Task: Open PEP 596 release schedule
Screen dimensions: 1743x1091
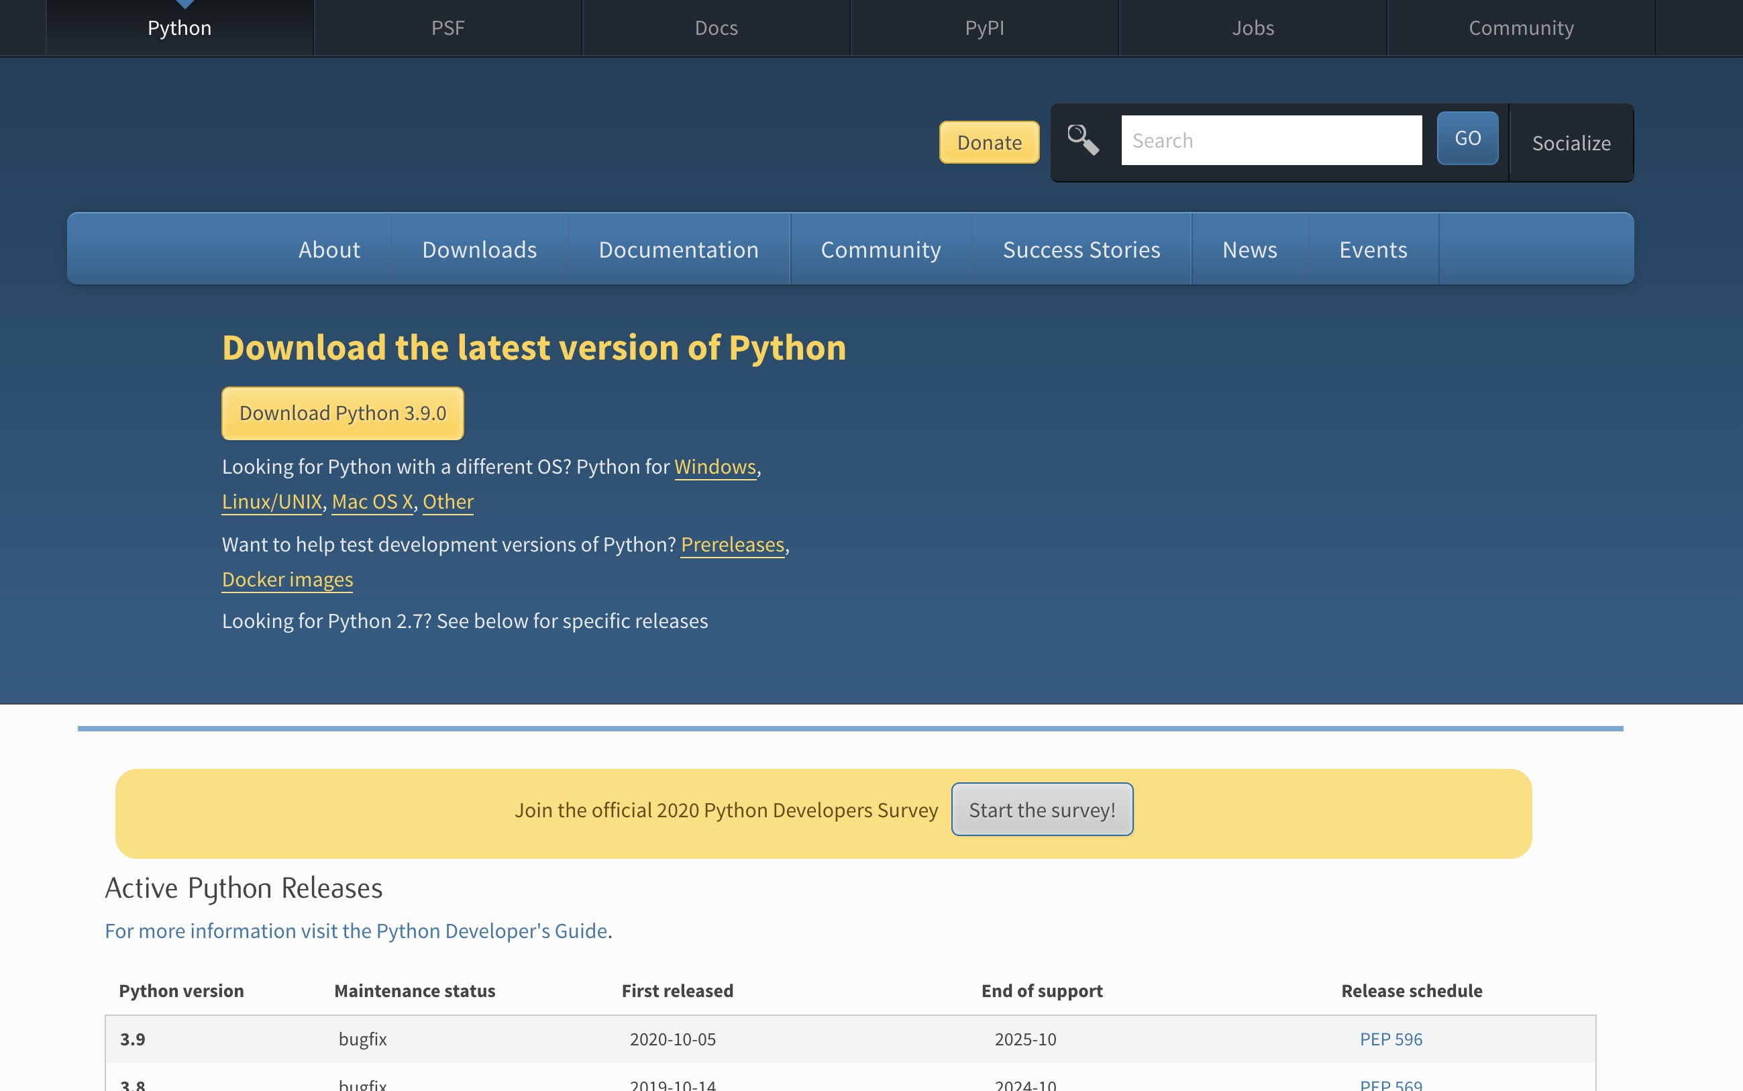Action: point(1390,1038)
